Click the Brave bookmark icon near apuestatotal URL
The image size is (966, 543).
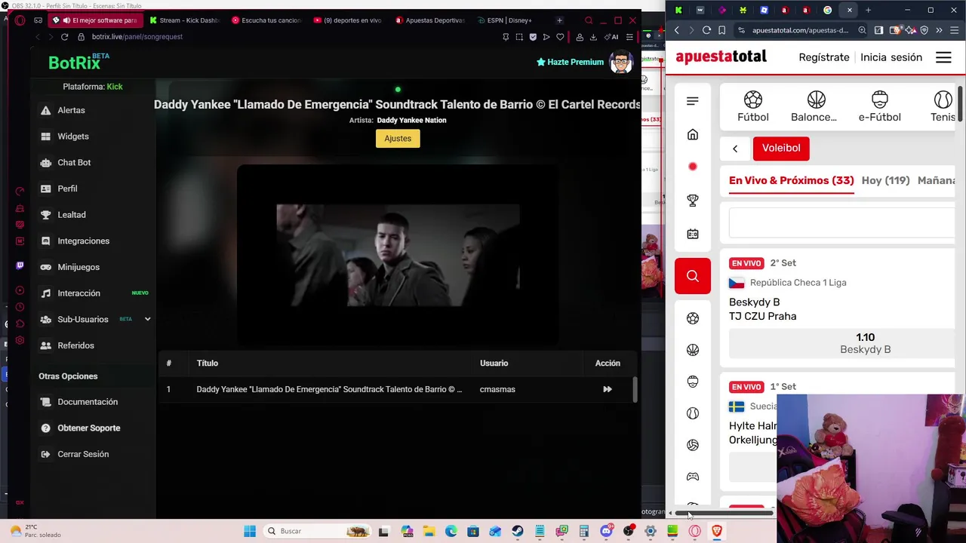(x=722, y=30)
